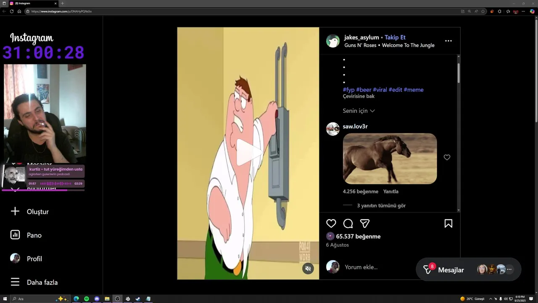
Task: Click the comments panel scrollbar
Action: 459,73
